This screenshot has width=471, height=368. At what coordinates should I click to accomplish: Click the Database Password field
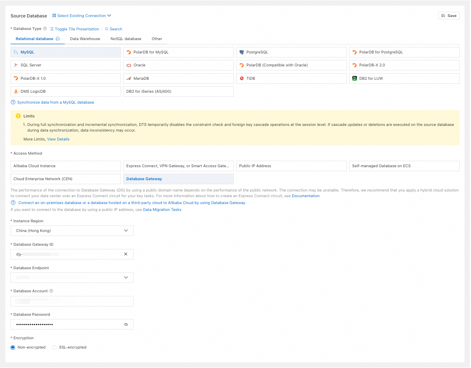tap(72, 324)
